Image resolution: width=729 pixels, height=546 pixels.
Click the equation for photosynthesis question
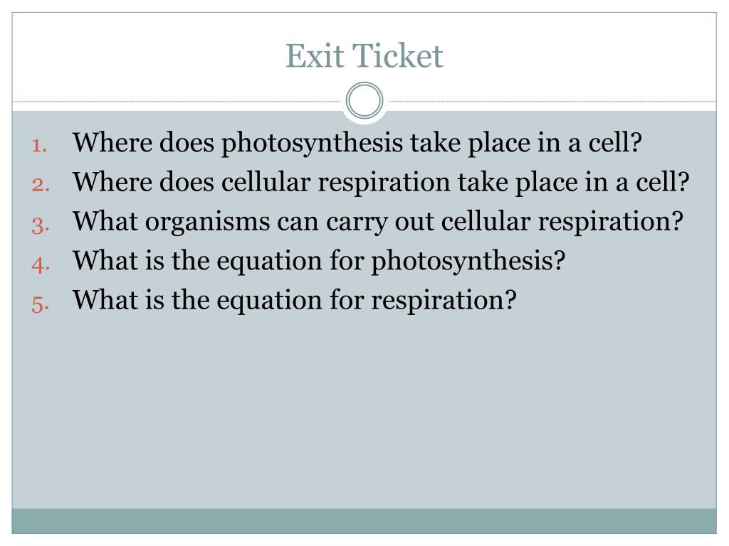[x=319, y=262]
